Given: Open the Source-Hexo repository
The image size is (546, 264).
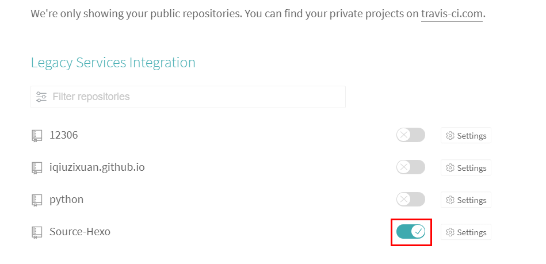Looking at the screenshot, I should click(x=80, y=232).
